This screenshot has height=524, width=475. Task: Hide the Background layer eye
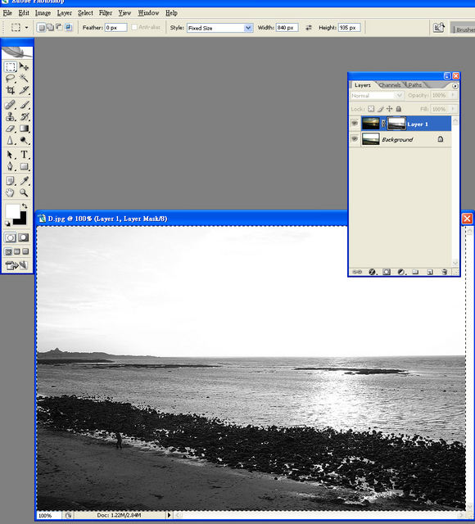click(355, 139)
